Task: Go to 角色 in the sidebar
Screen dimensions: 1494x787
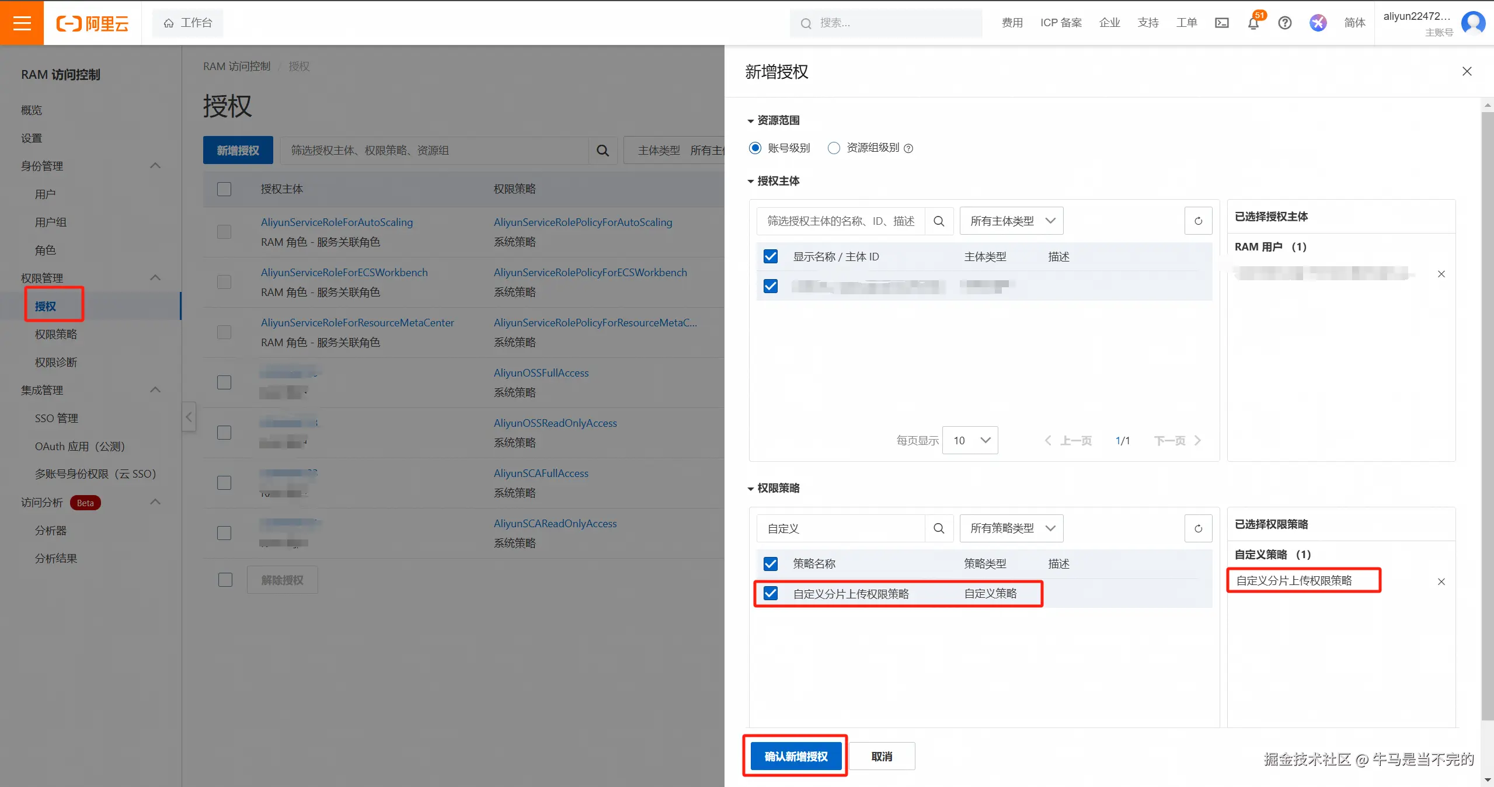Action: 45,250
